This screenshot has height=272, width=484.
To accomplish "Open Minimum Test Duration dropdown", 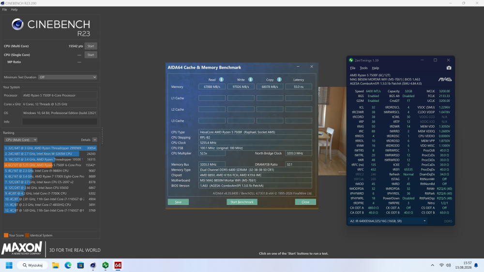I will click(68, 77).
